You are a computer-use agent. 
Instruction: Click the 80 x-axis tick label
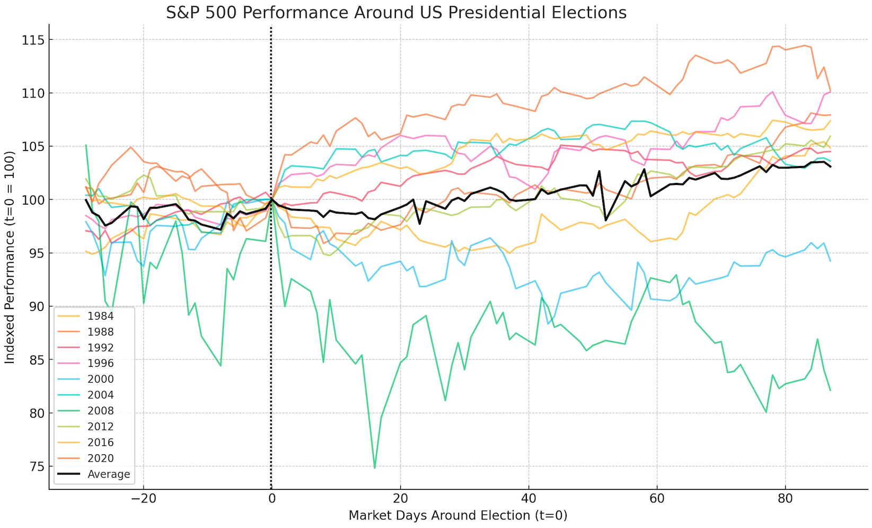[785, 499]
